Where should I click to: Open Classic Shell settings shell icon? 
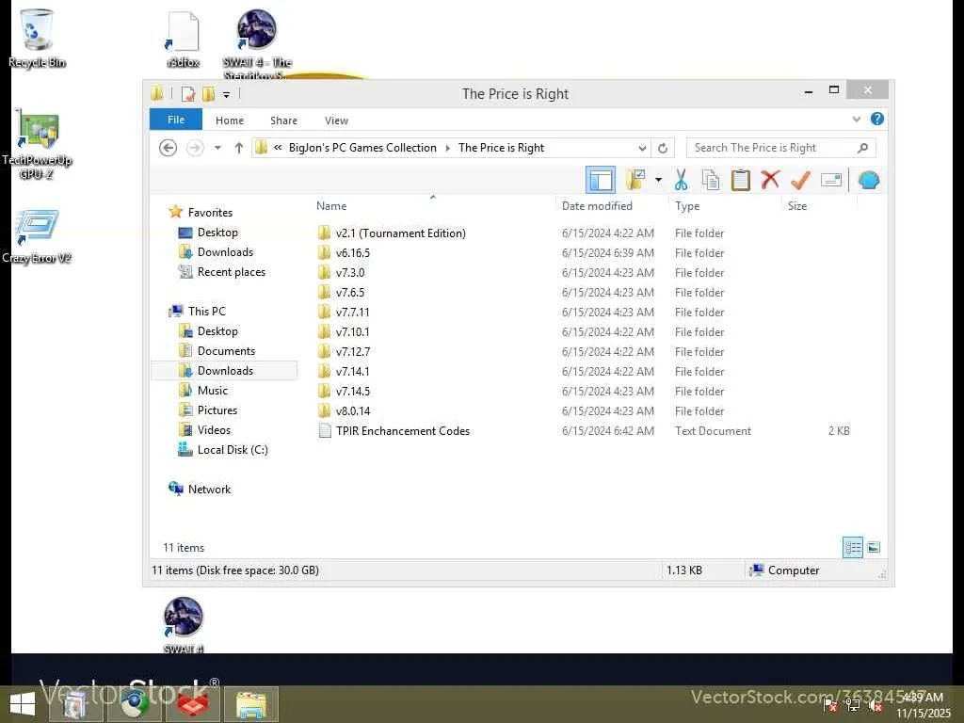pyautogui.click(x=868, y=180)
